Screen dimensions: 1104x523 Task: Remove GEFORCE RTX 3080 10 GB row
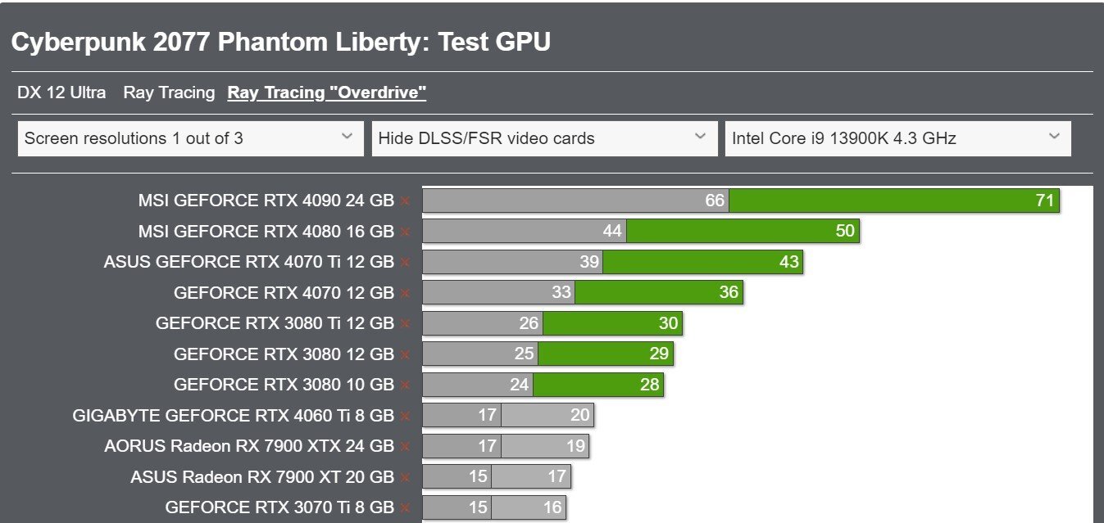coord(405,385)
